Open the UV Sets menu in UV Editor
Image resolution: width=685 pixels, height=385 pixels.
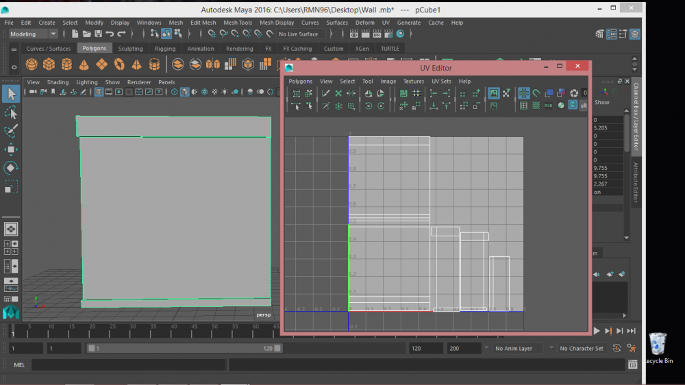pyautogui.click(x=442, y=82)
